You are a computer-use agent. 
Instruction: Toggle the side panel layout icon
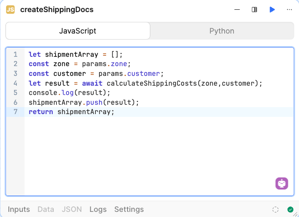coord(254,9)
